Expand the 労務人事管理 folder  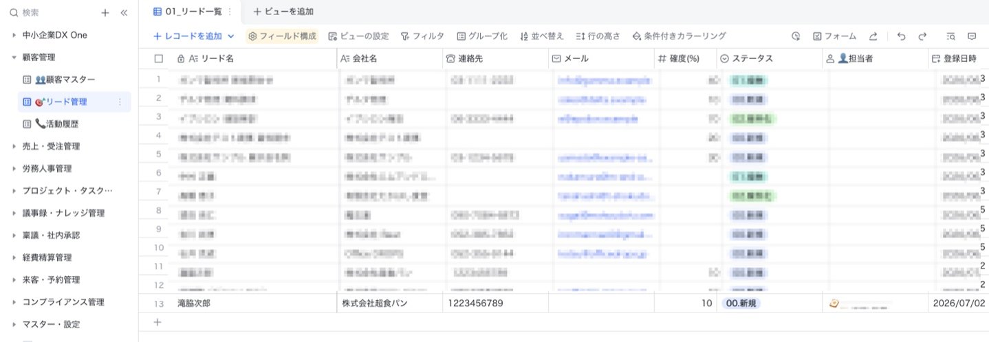pos(14,168)
